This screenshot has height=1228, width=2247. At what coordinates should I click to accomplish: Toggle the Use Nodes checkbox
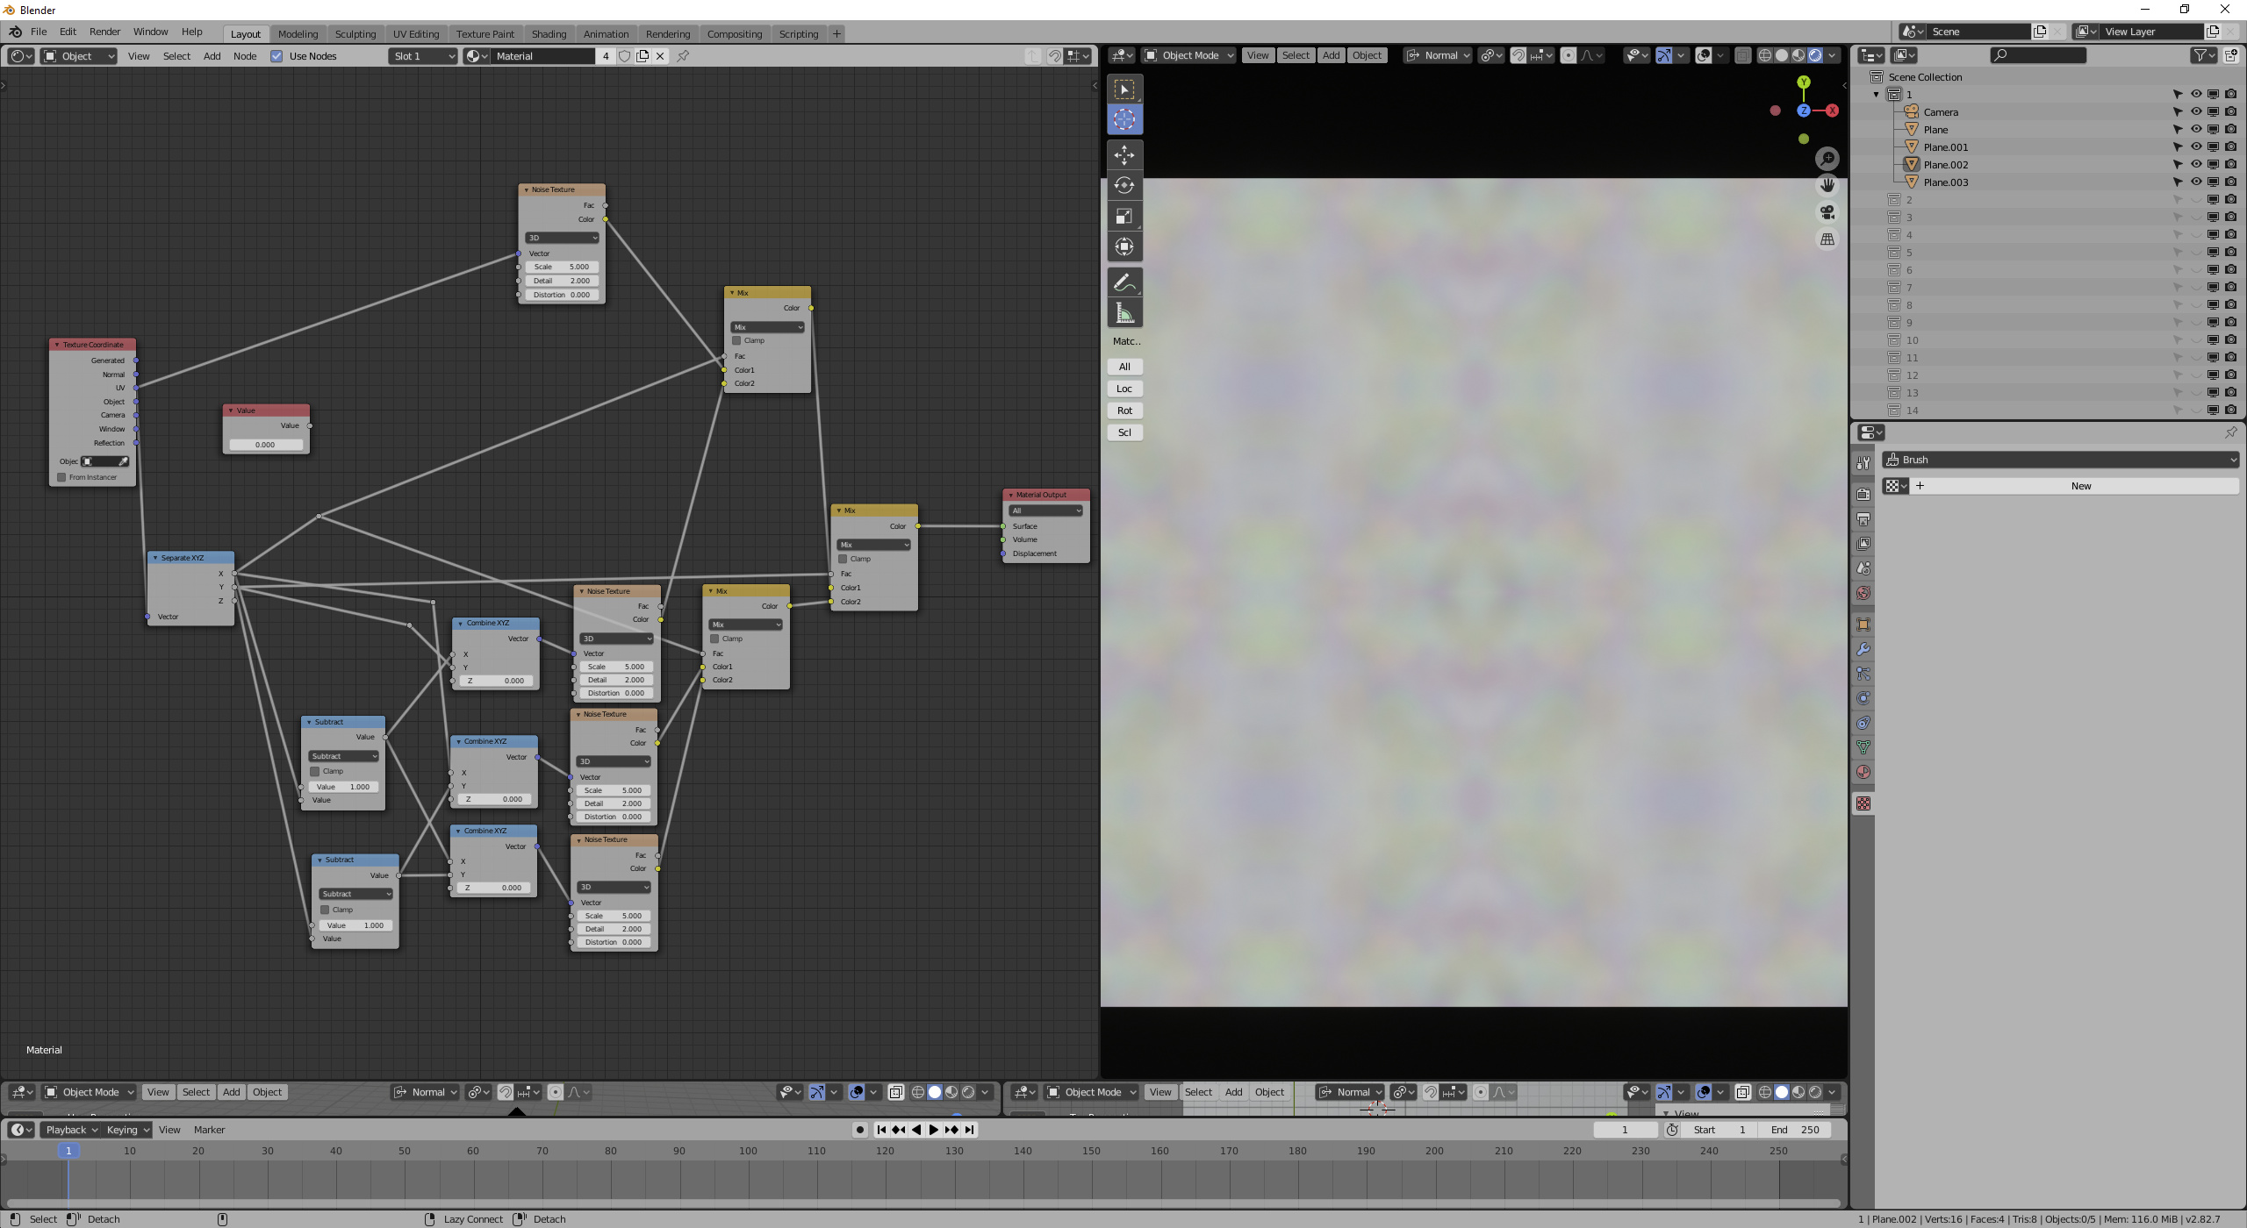pyautogui.click(x=276, y=56)
